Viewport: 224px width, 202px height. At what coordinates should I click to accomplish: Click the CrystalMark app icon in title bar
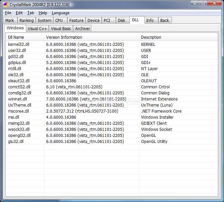[5, 5]
